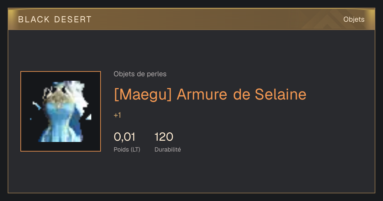Viewport: 383px width, 201px height.
Task: Click the Objets de perles category label
Action: pos(140,74)
